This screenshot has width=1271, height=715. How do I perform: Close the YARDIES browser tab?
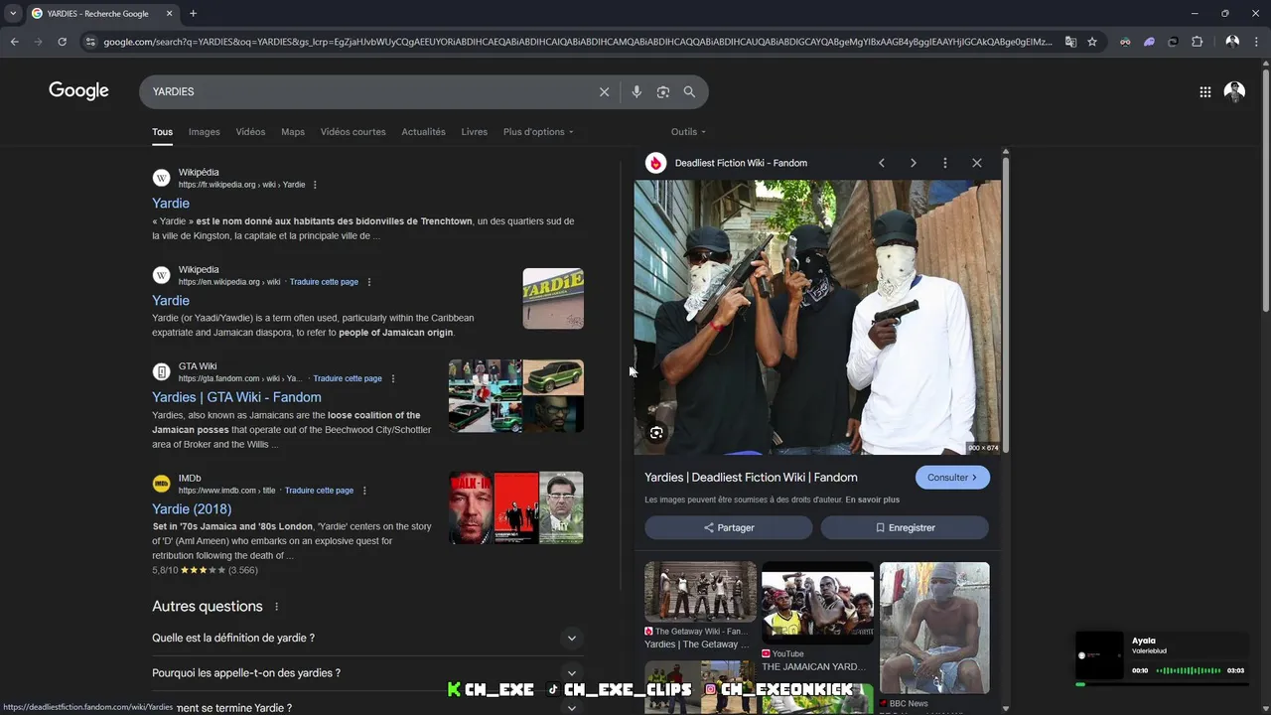tap(169, 13)
